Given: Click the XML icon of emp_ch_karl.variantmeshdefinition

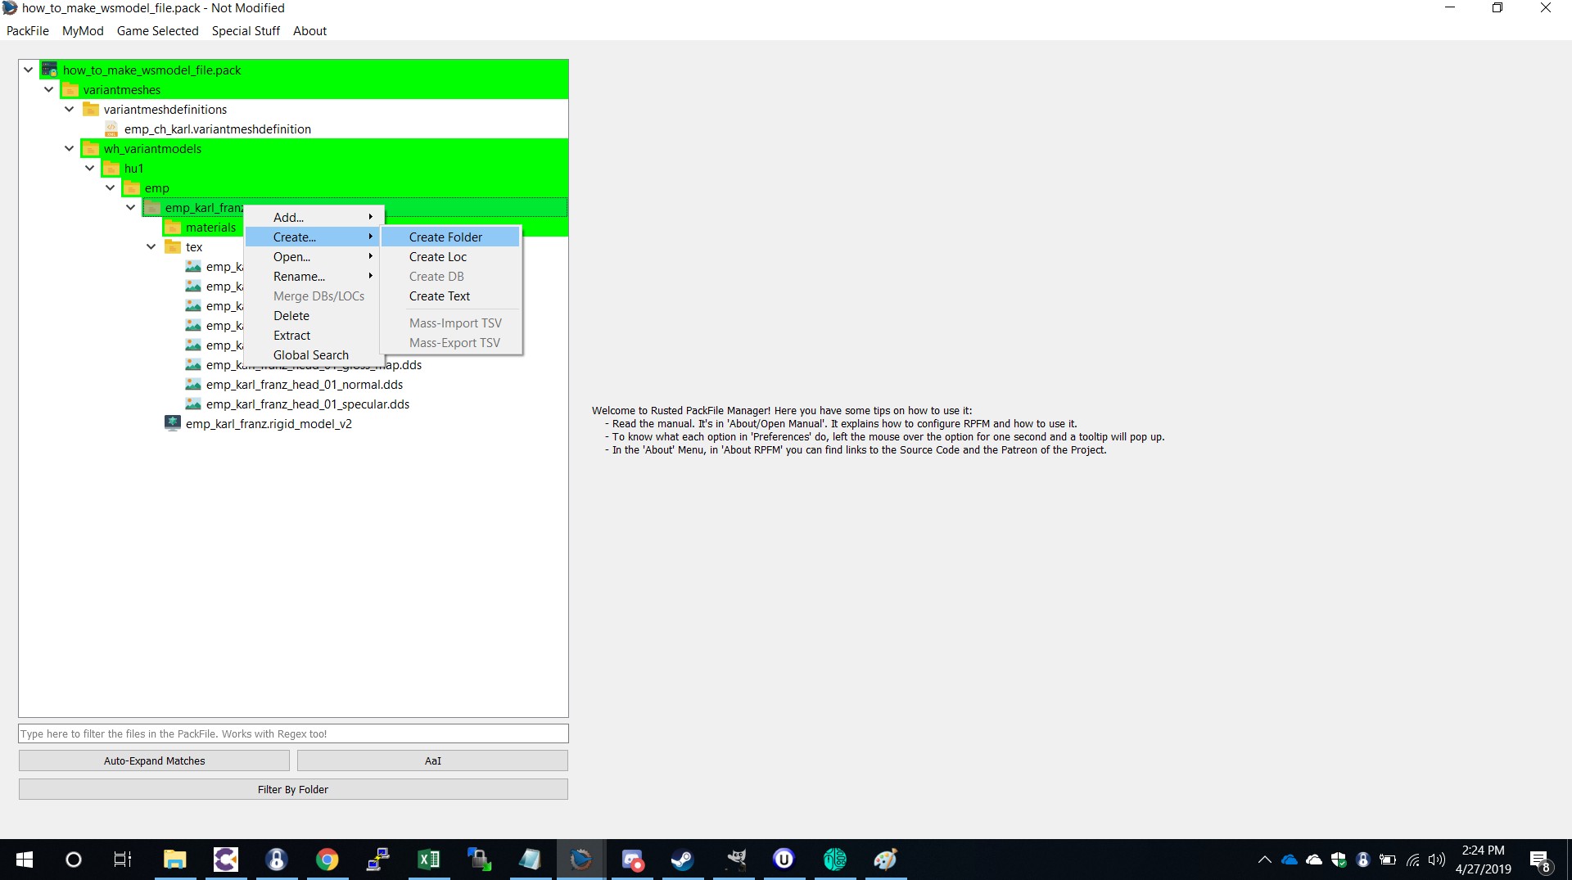Looking at the screenshot, I should point(111,129).
